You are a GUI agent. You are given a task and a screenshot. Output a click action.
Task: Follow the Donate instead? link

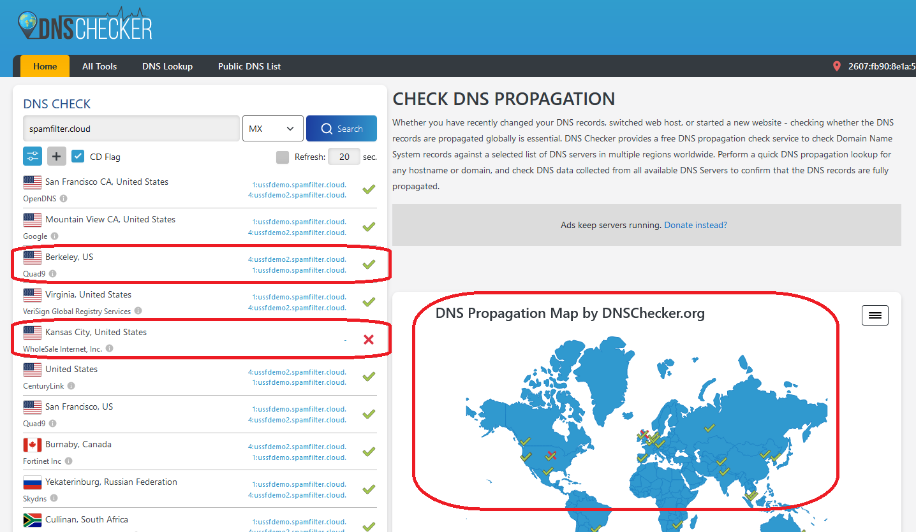[695, 225]
